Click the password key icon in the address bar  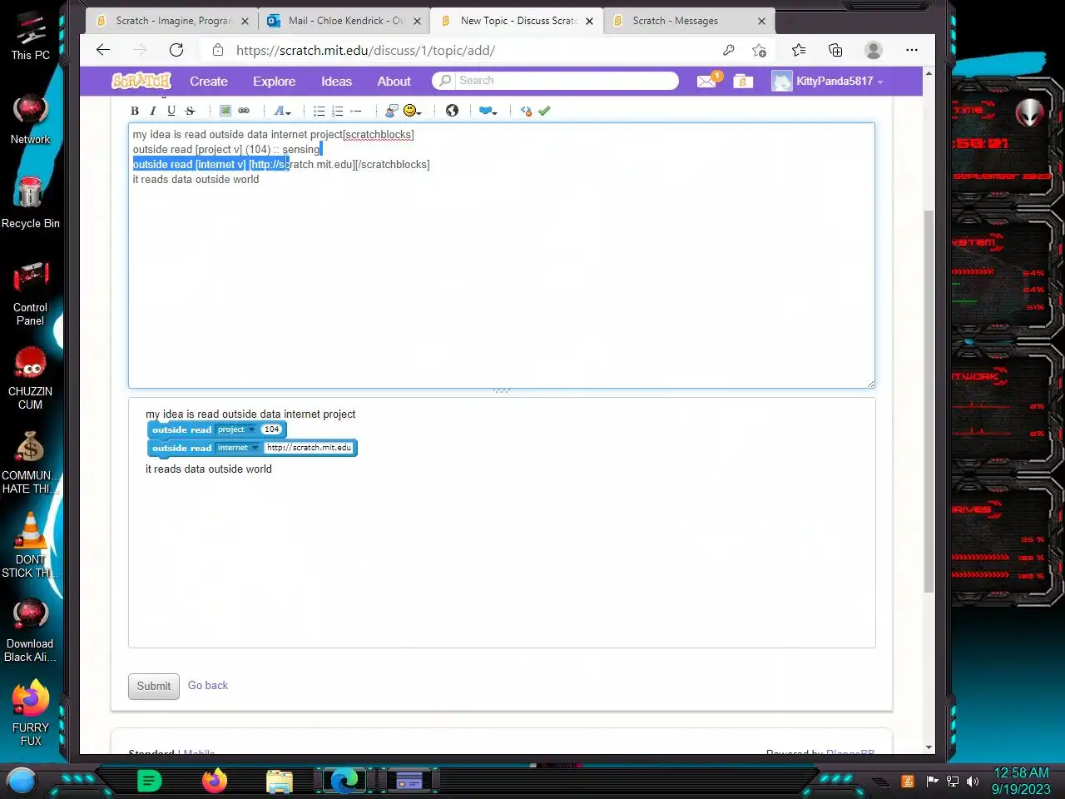point(729,50)
